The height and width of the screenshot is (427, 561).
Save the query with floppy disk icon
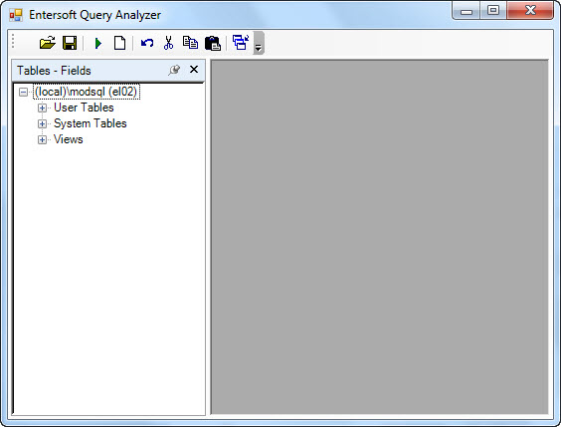coord(70,43)
